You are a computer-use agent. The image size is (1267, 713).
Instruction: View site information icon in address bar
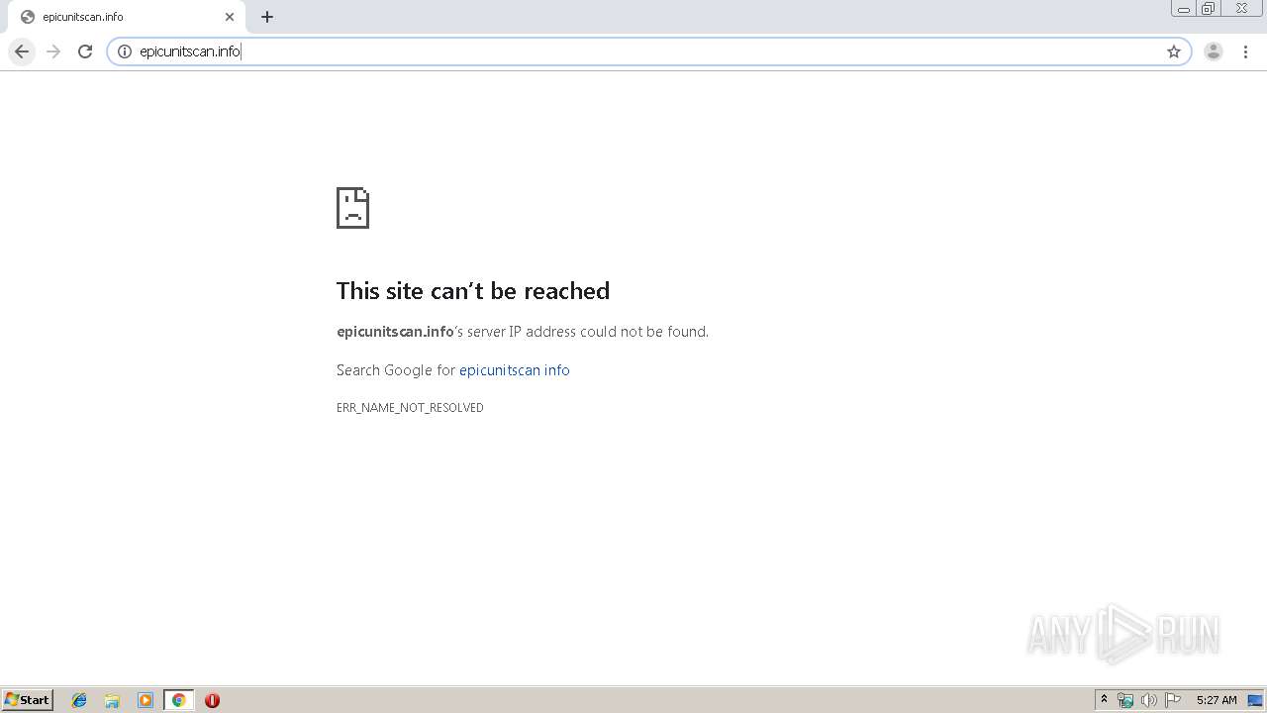tap(125, 51)
